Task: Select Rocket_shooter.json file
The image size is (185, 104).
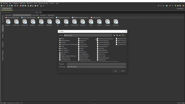Action: pyautogui.click(x=103, y=58)
